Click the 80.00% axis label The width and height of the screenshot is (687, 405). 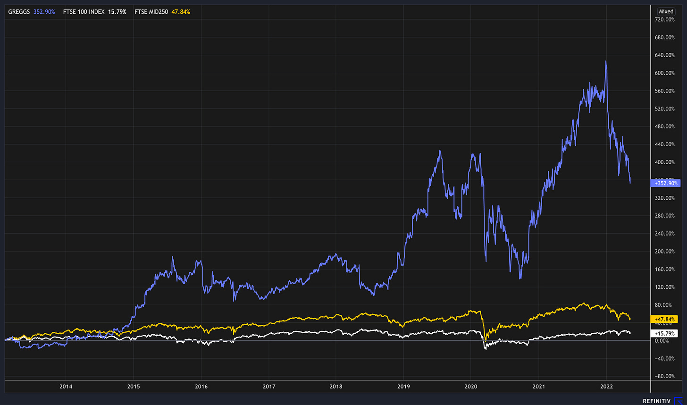664,305
